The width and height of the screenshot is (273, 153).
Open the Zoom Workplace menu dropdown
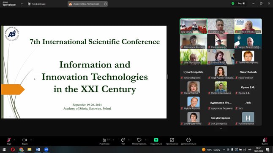point(22,4)
